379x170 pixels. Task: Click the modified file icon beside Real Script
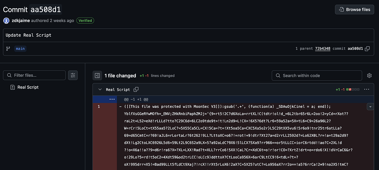[x=13, y=87]
